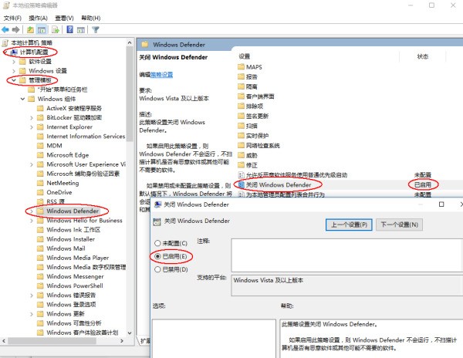This screenshot has width=463, height=358.
Task: Open the 排除项 folder in settings list
Action: click(250, 106)
